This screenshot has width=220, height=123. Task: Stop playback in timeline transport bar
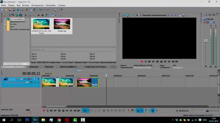click(x=63, y=111)
